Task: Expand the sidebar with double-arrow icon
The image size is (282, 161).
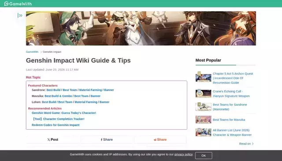Action: point(20,15)
